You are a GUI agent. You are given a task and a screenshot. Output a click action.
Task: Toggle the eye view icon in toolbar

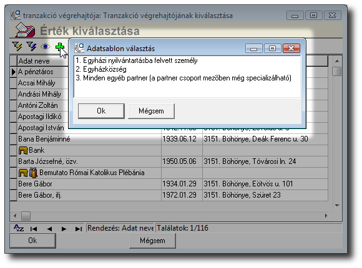point(45,47)
